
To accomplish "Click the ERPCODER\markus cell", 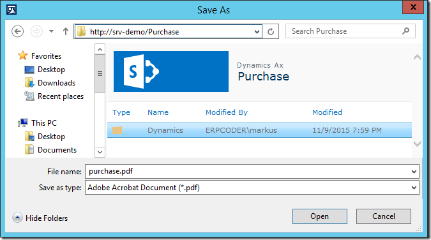I will [241, 130].
